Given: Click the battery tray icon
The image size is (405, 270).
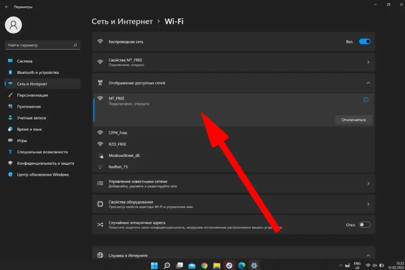Looking at the screenshot, I should coord(382,265).
